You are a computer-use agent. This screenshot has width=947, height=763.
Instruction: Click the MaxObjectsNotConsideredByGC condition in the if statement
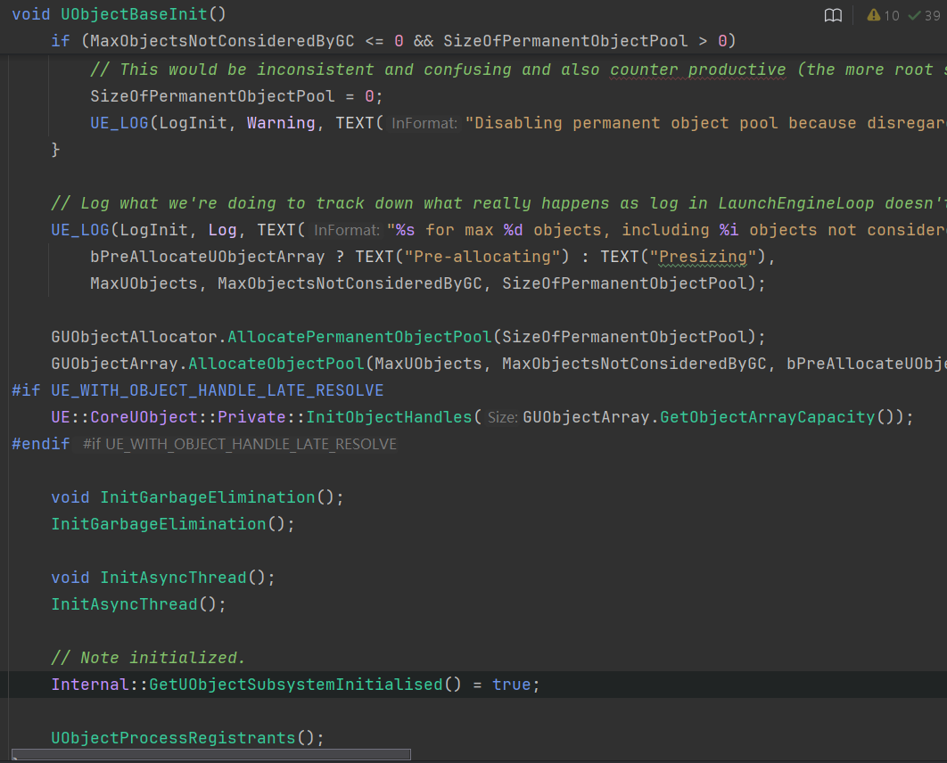point(222,41)
